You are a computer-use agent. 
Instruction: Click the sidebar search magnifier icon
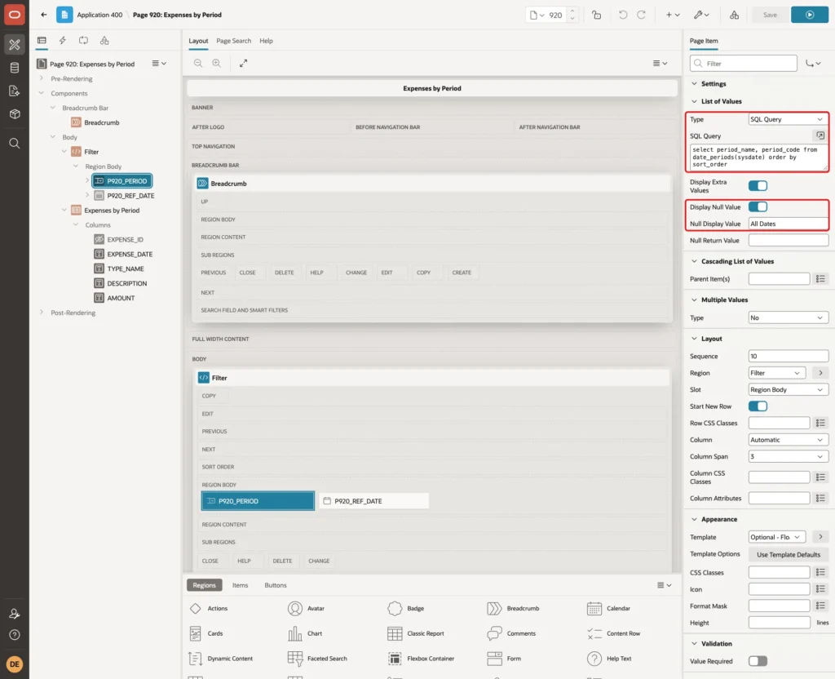15,144
